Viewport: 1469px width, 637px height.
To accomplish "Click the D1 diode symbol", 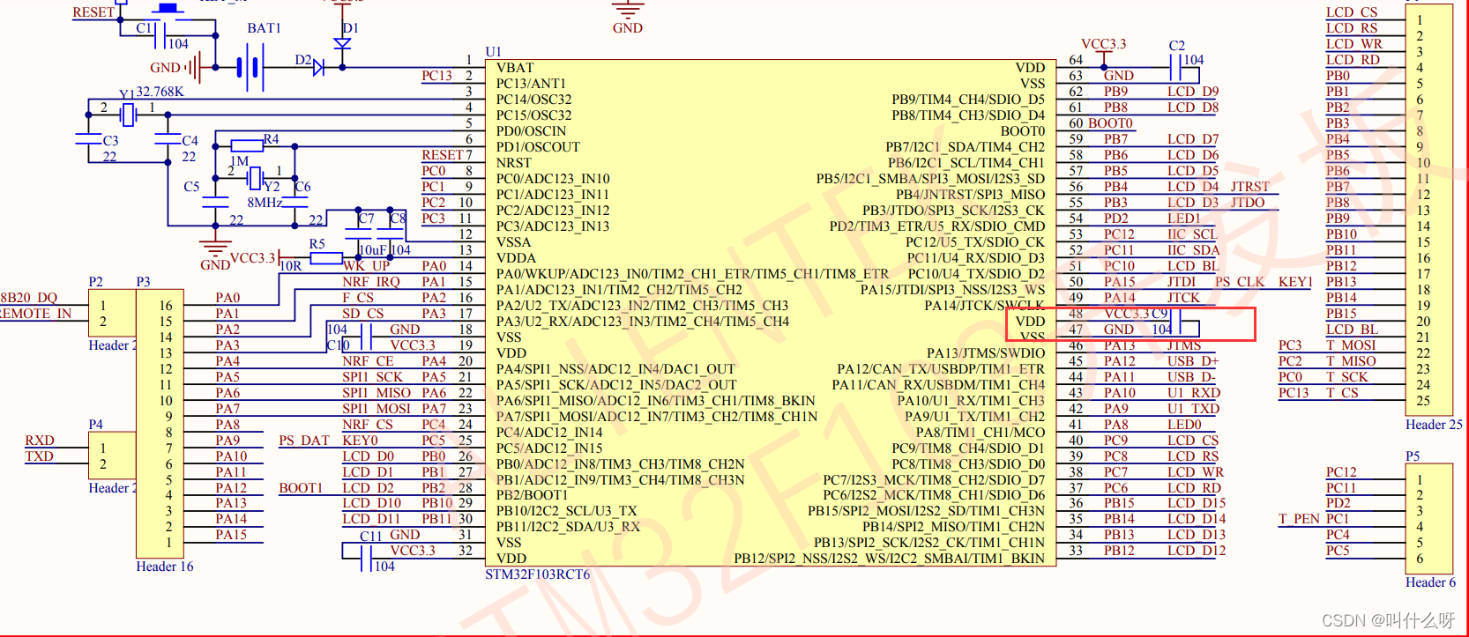I will [x=342, y=43].
